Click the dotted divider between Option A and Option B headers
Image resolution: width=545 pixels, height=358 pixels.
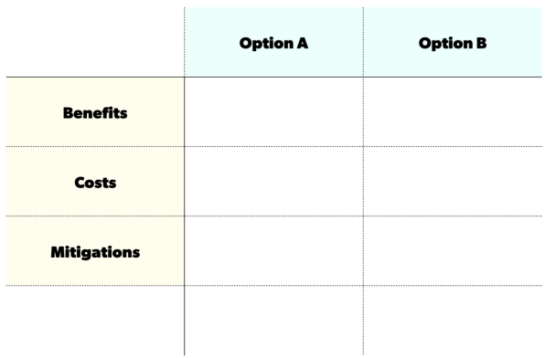point(364,42)
